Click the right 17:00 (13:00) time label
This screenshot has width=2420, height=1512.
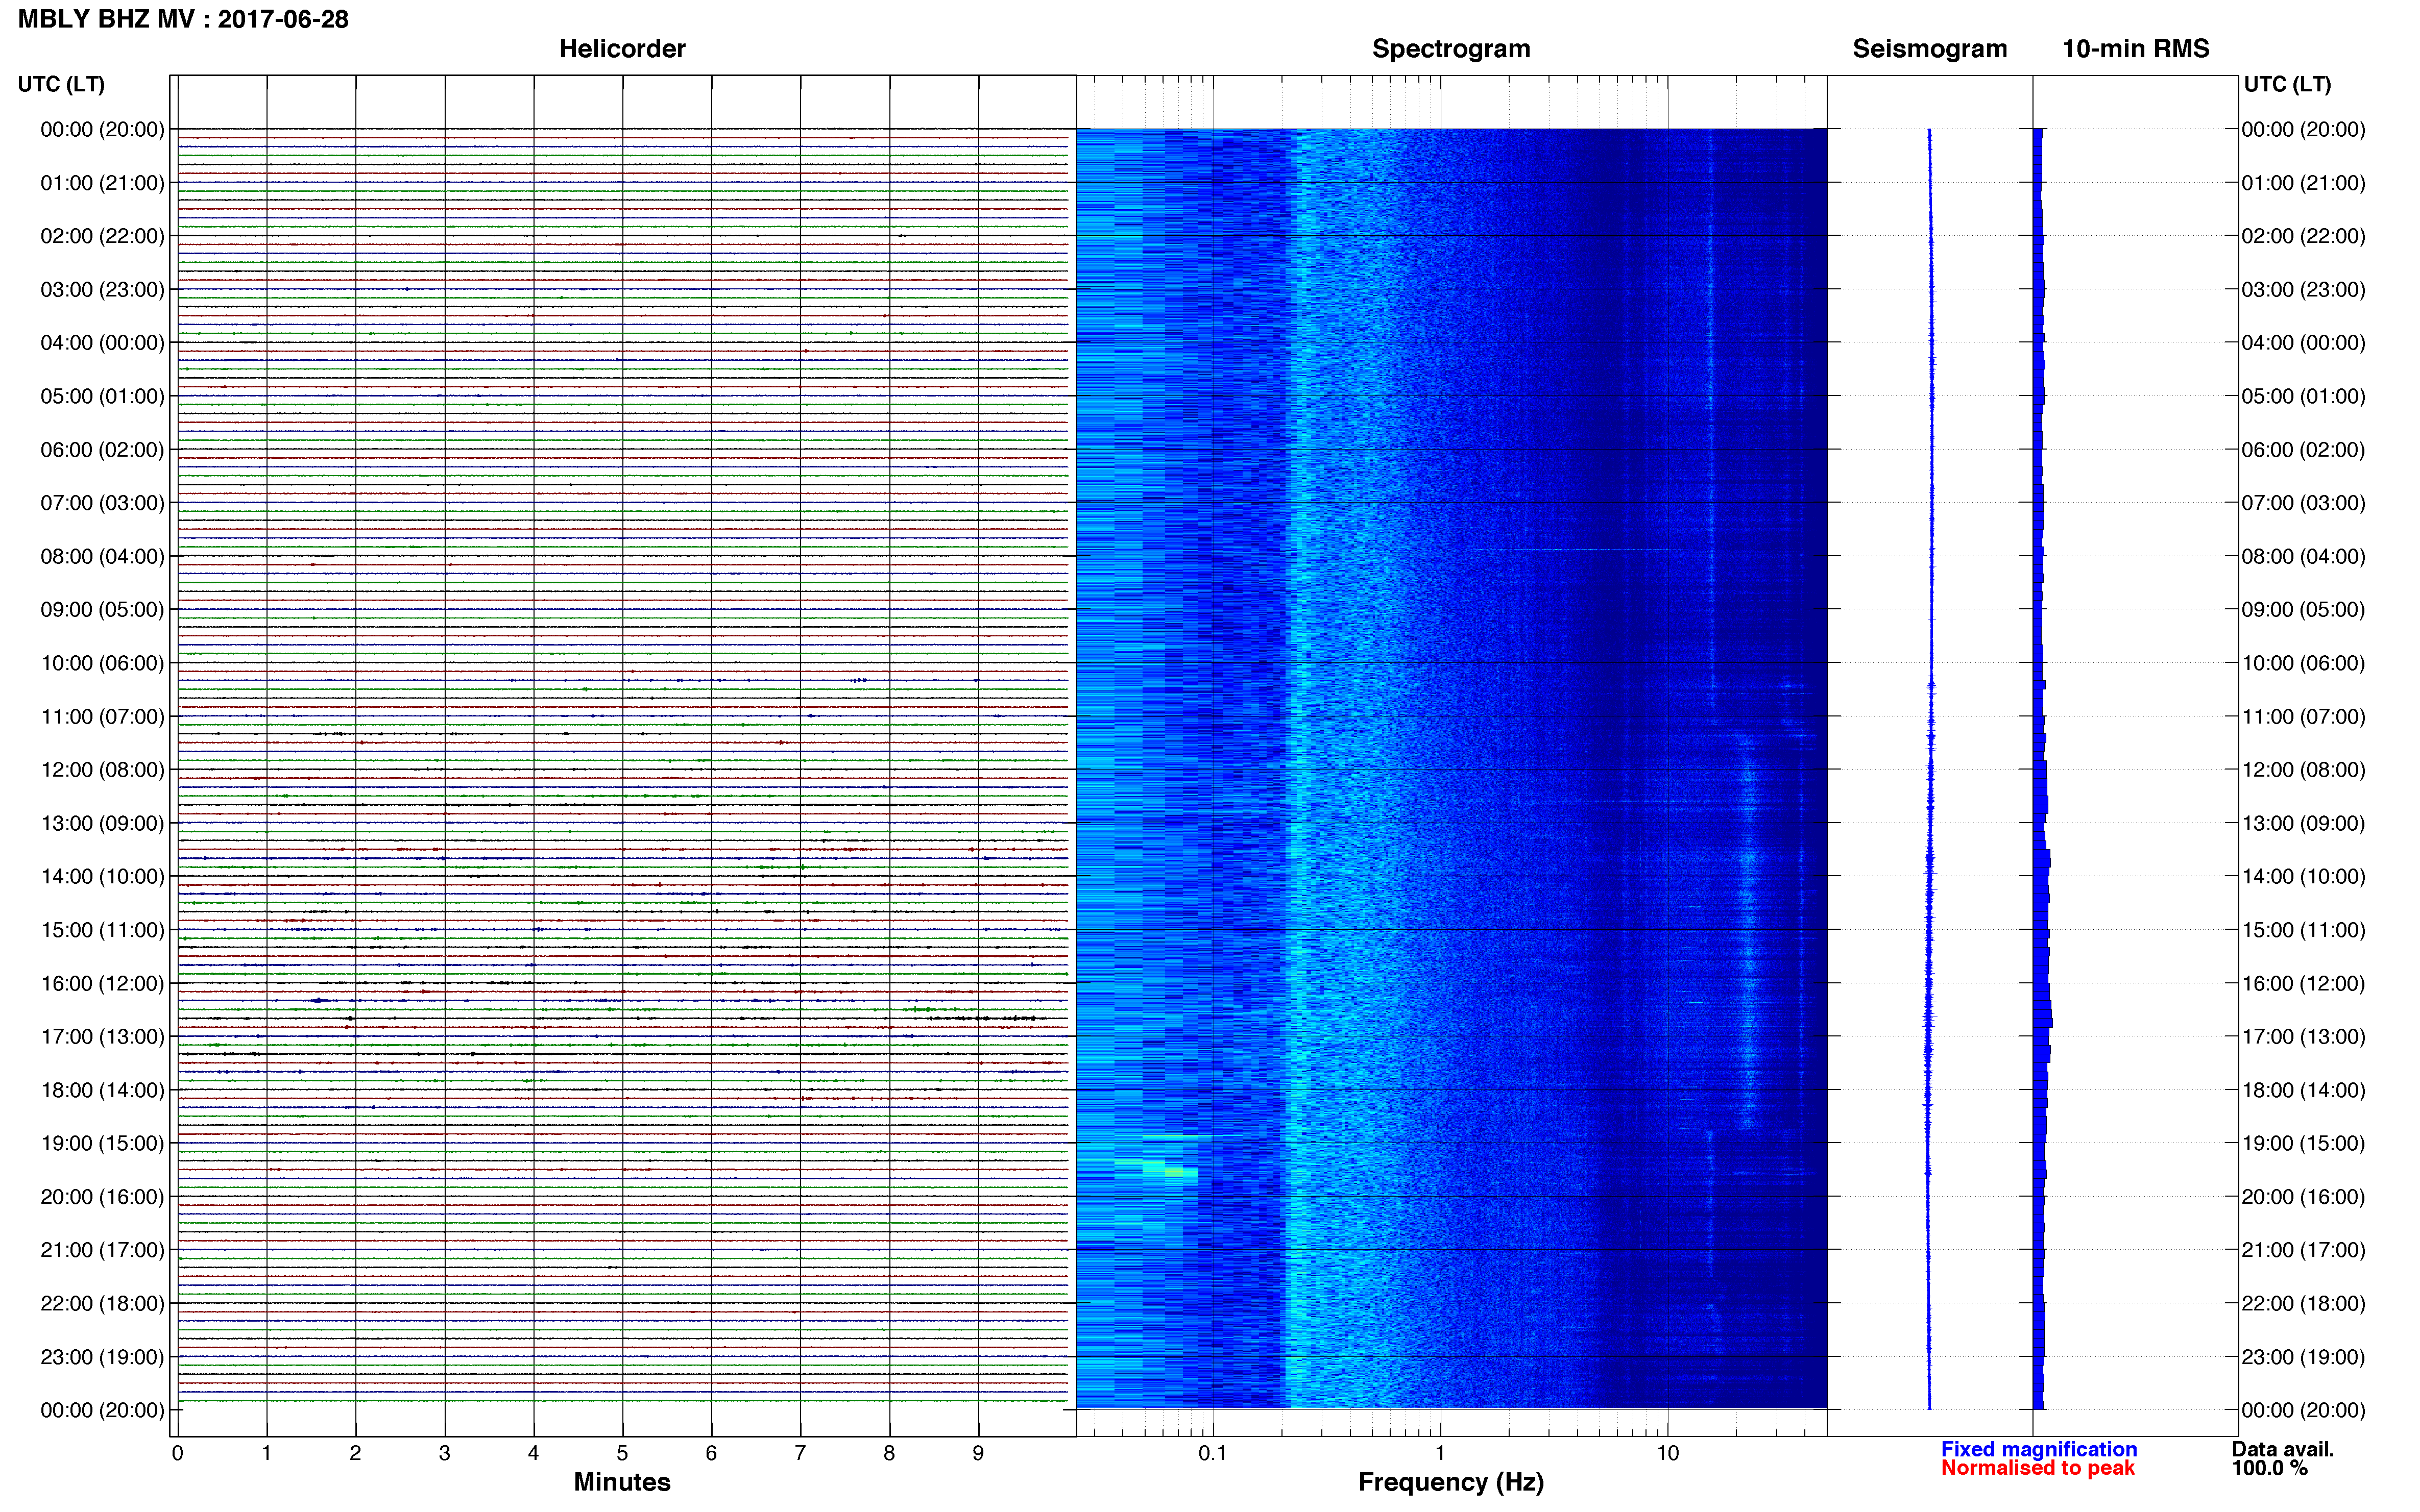[x=2303, y=1036]
